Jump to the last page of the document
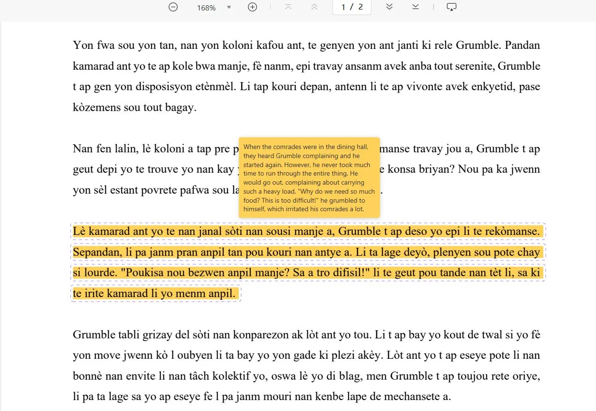596x411 pixels. pos(416,7)
